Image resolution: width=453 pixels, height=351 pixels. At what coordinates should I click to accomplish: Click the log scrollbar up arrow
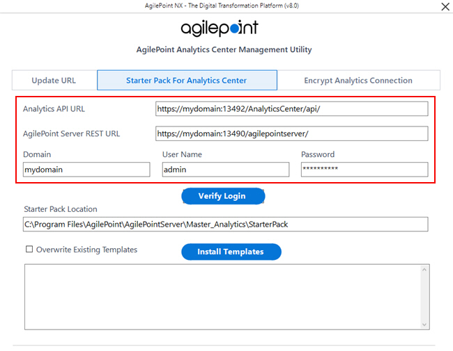424,270
